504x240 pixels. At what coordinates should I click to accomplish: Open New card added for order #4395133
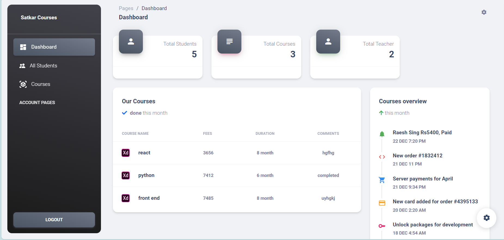tap(435, 202)
